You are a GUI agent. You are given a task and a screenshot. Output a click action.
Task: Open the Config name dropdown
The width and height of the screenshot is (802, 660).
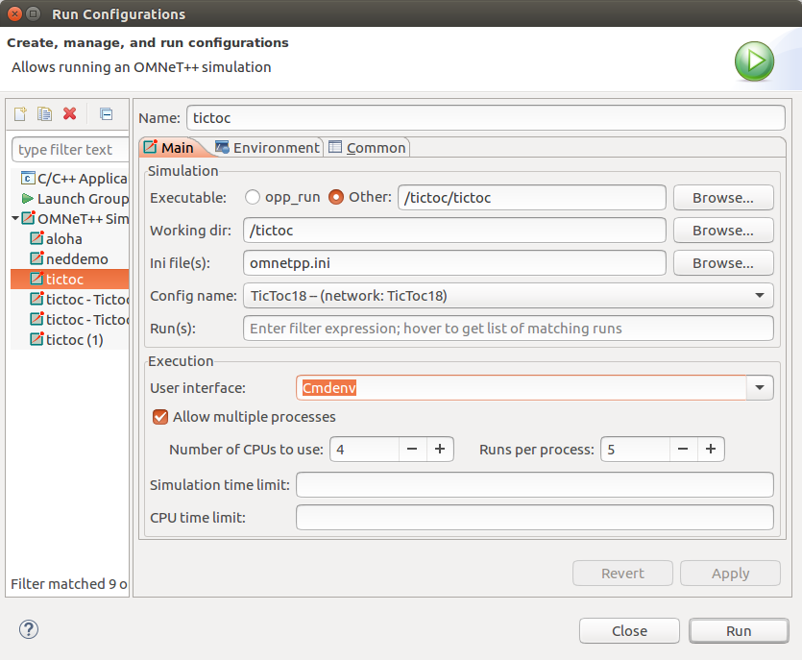pos(508,296)
